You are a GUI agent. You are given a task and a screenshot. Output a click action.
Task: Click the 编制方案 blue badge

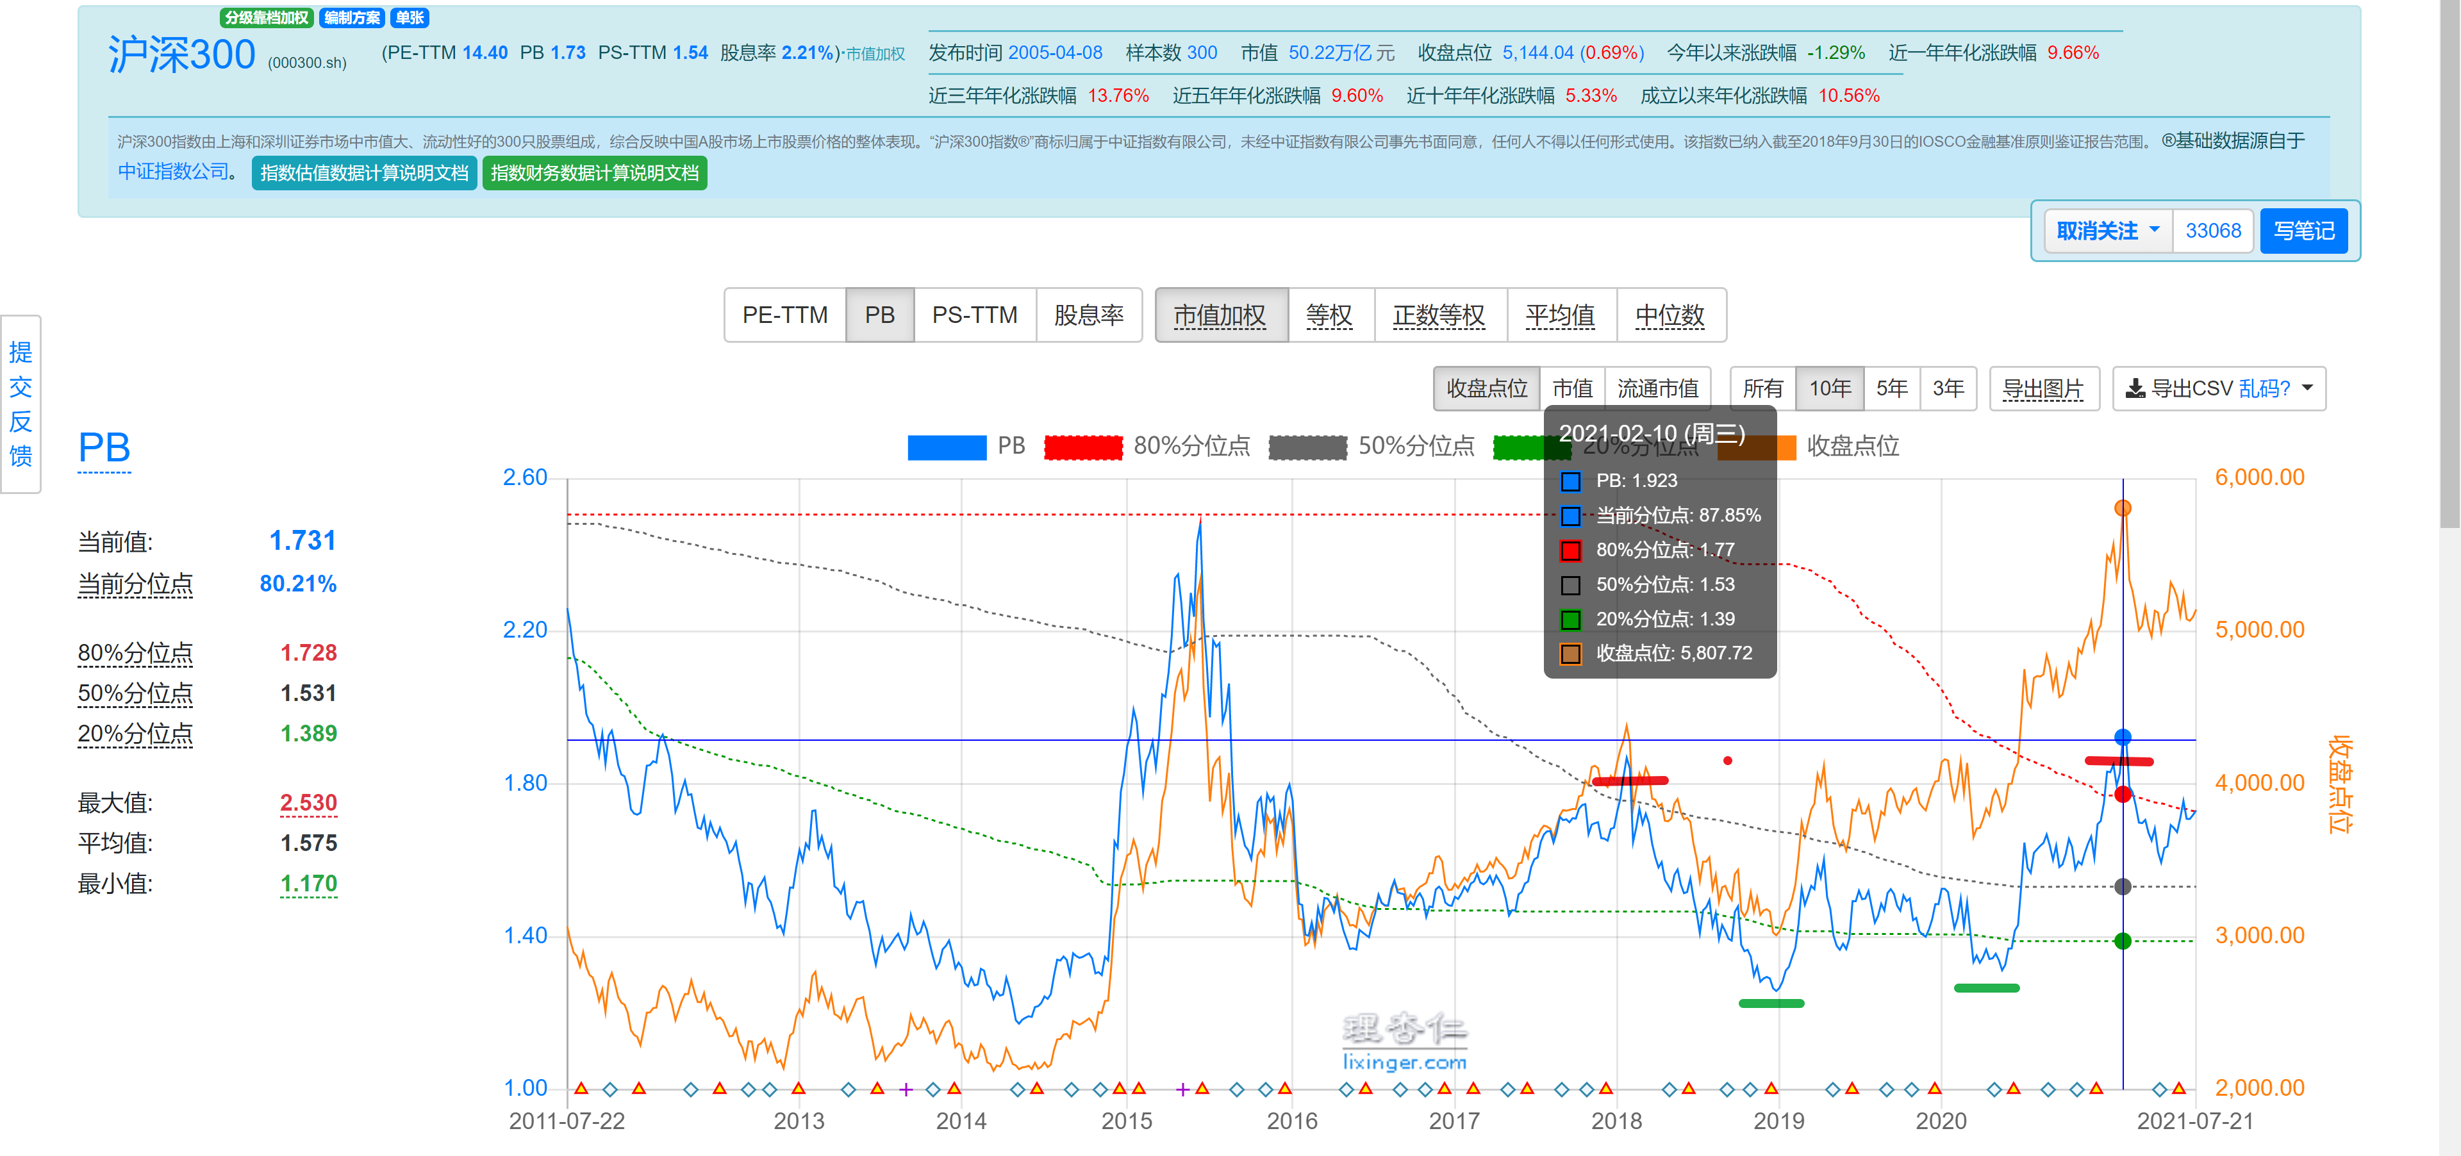click(352, 17)
